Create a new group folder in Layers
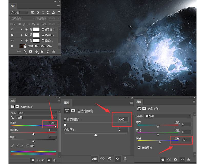 42,52
